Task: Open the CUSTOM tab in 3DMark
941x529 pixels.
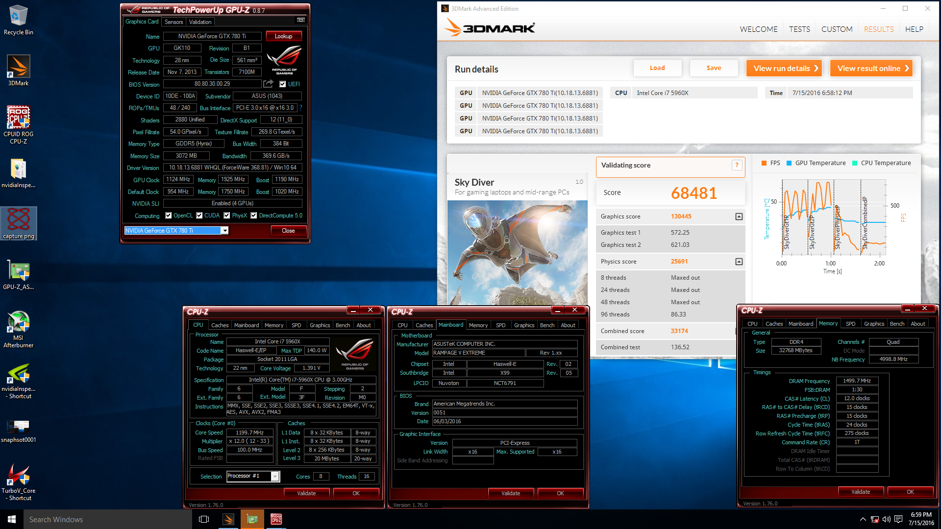Action: (x=837, y=29)
